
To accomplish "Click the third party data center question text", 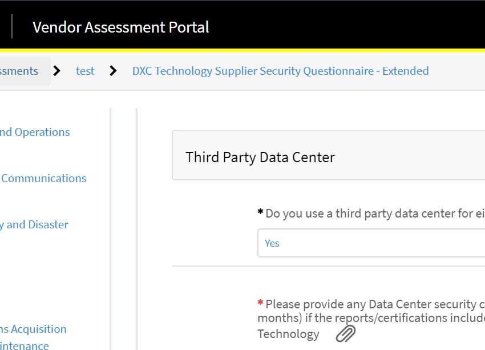I will point(375,214).
